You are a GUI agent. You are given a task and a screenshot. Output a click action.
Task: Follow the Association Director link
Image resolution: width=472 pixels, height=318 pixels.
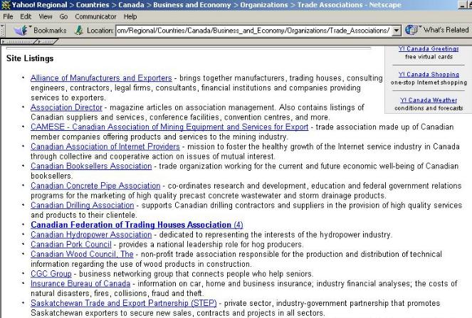(x=66, y=107)
